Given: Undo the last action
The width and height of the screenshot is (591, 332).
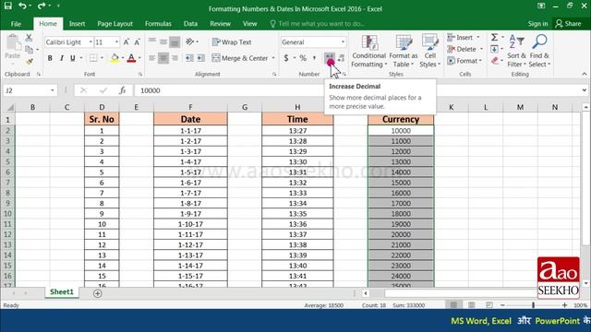Looking at the screenshot, I should pyautogui.click(x=22, y=6).
